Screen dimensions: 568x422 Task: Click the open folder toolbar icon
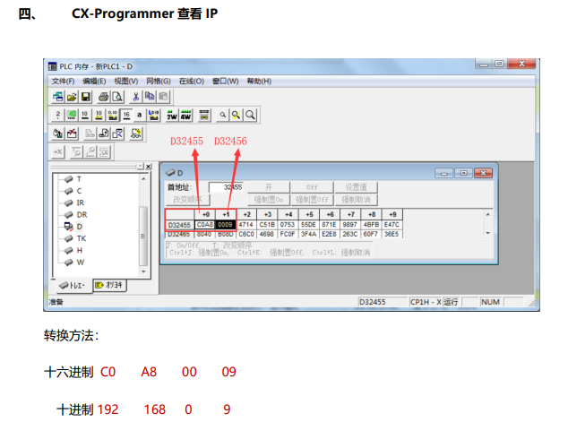(72, 97)
